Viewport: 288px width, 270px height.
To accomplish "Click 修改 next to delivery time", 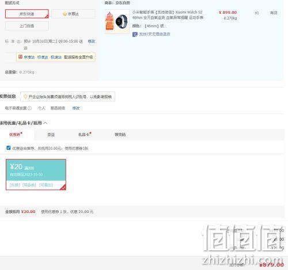I will pyautogui.click(x=92, y=41).
